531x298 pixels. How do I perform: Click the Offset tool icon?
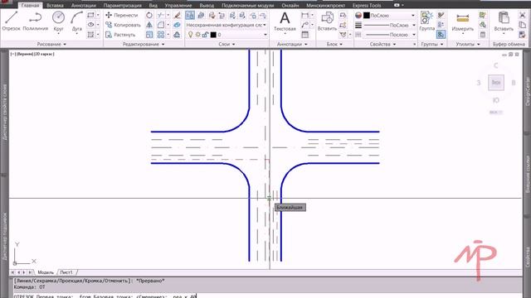point(177,35)
